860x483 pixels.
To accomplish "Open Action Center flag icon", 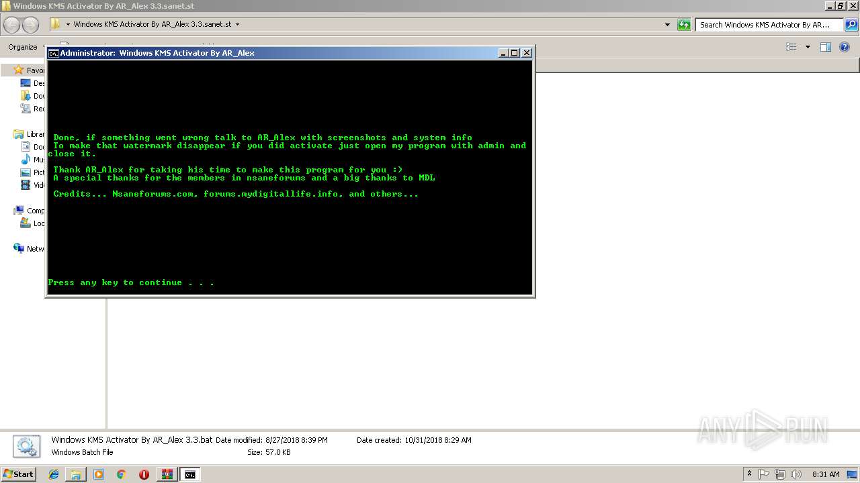I will [x=764, y=474].
